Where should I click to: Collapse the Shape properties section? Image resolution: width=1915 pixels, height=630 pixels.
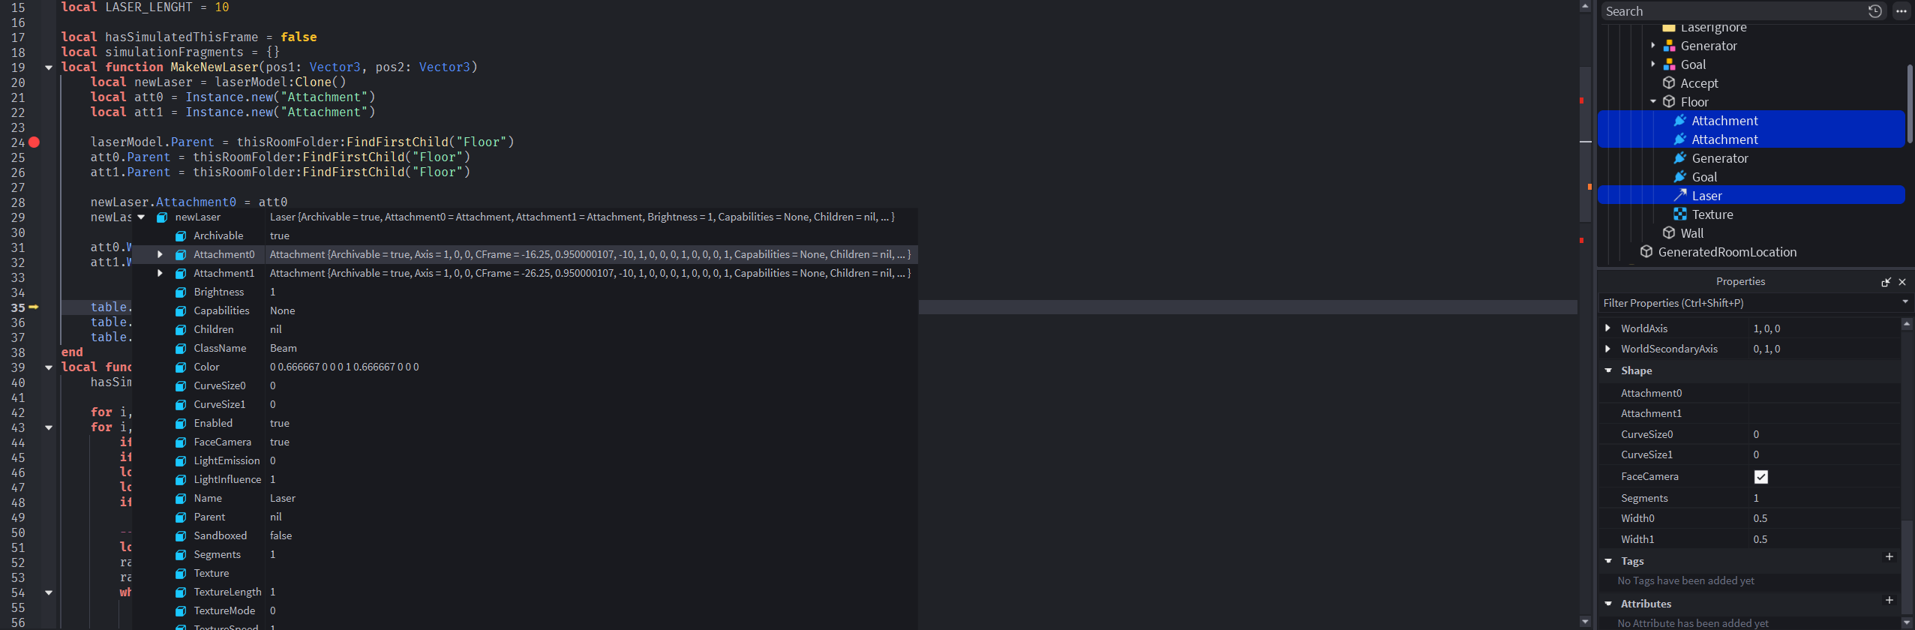(1608, 370)
